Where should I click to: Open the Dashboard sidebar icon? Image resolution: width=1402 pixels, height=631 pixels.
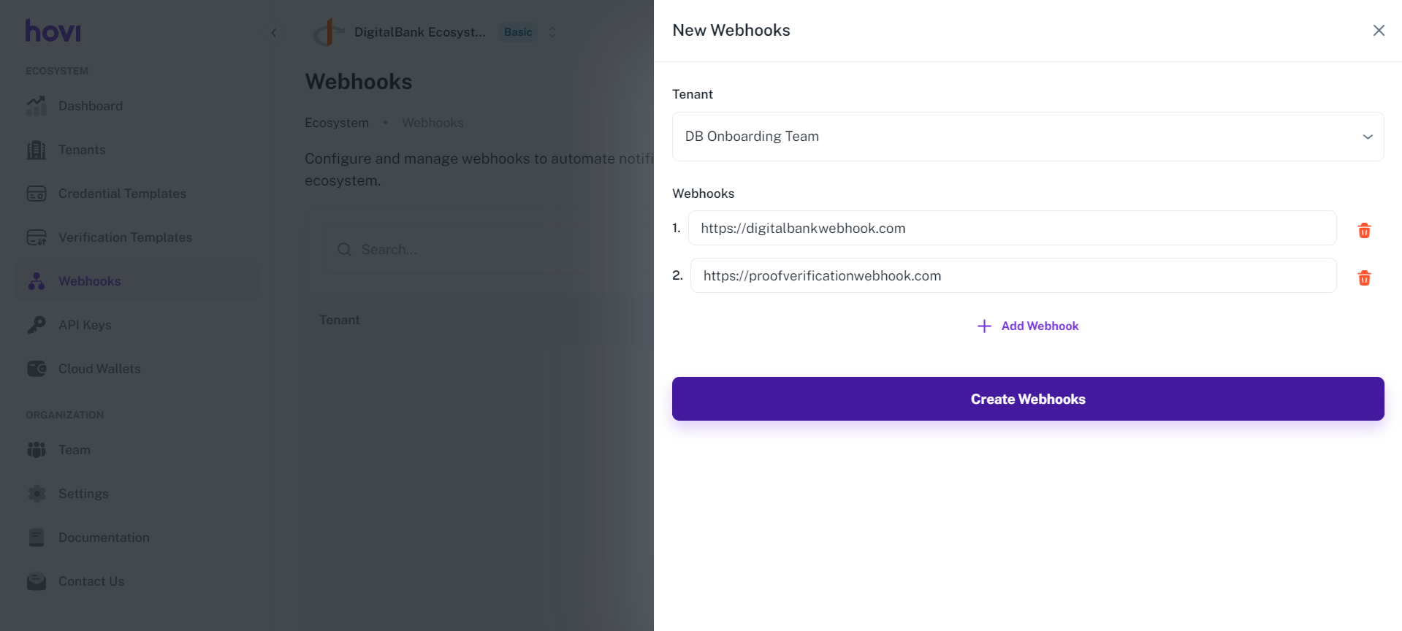[37, 106]
